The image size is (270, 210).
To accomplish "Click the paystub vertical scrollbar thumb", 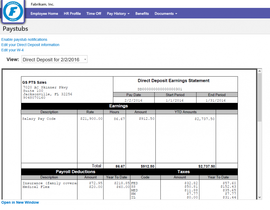I will coord(260,97).
